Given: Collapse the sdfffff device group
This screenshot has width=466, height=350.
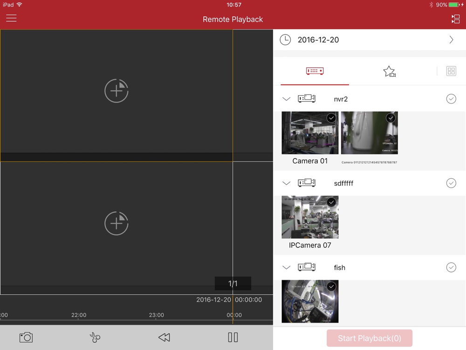Looking at the screenshot, I should pos(286,183).
